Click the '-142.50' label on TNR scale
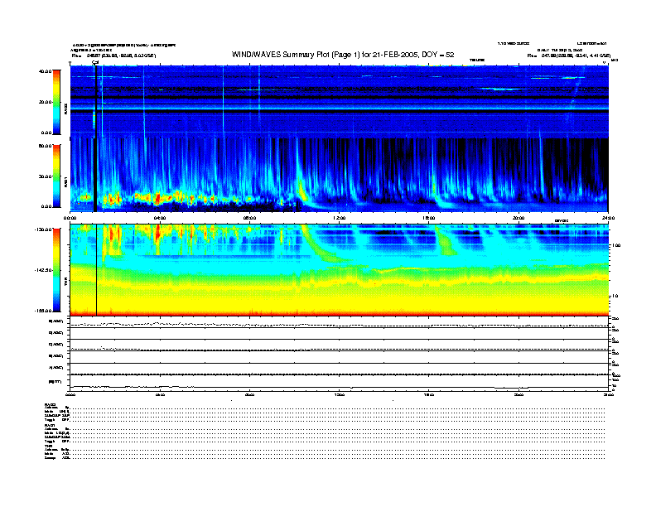This screenshot has width=656, height=507. click(x=43, y=270)
